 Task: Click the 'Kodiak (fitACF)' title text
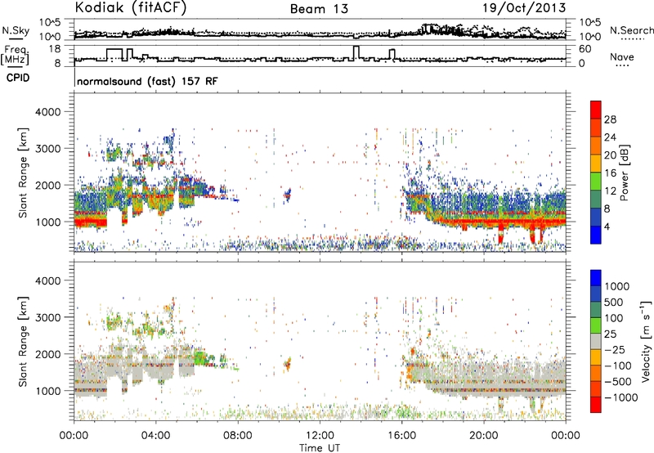[131, 8]
